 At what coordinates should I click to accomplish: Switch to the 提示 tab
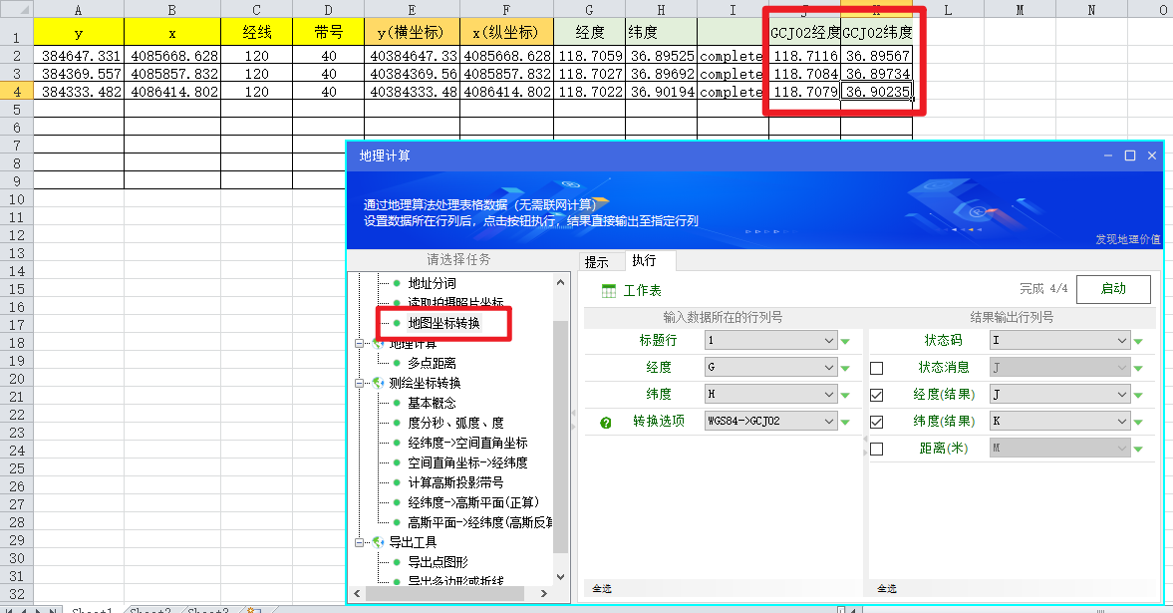pos(597,262)
